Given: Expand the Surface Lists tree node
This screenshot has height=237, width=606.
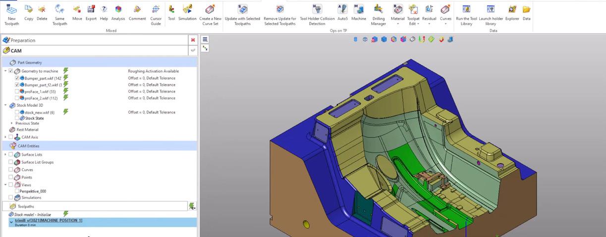Looking at the screenshot, I should 5,154.
